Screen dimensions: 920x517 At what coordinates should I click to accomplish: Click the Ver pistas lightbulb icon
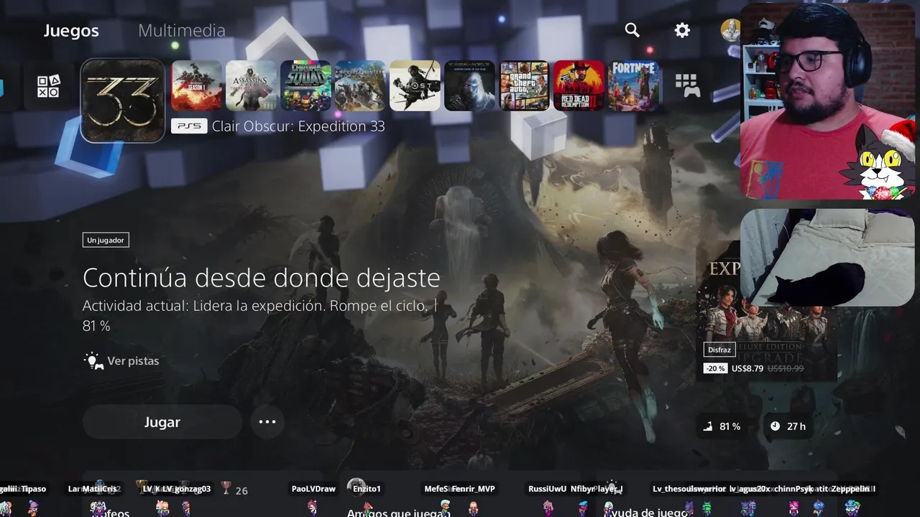coord(93,360)
